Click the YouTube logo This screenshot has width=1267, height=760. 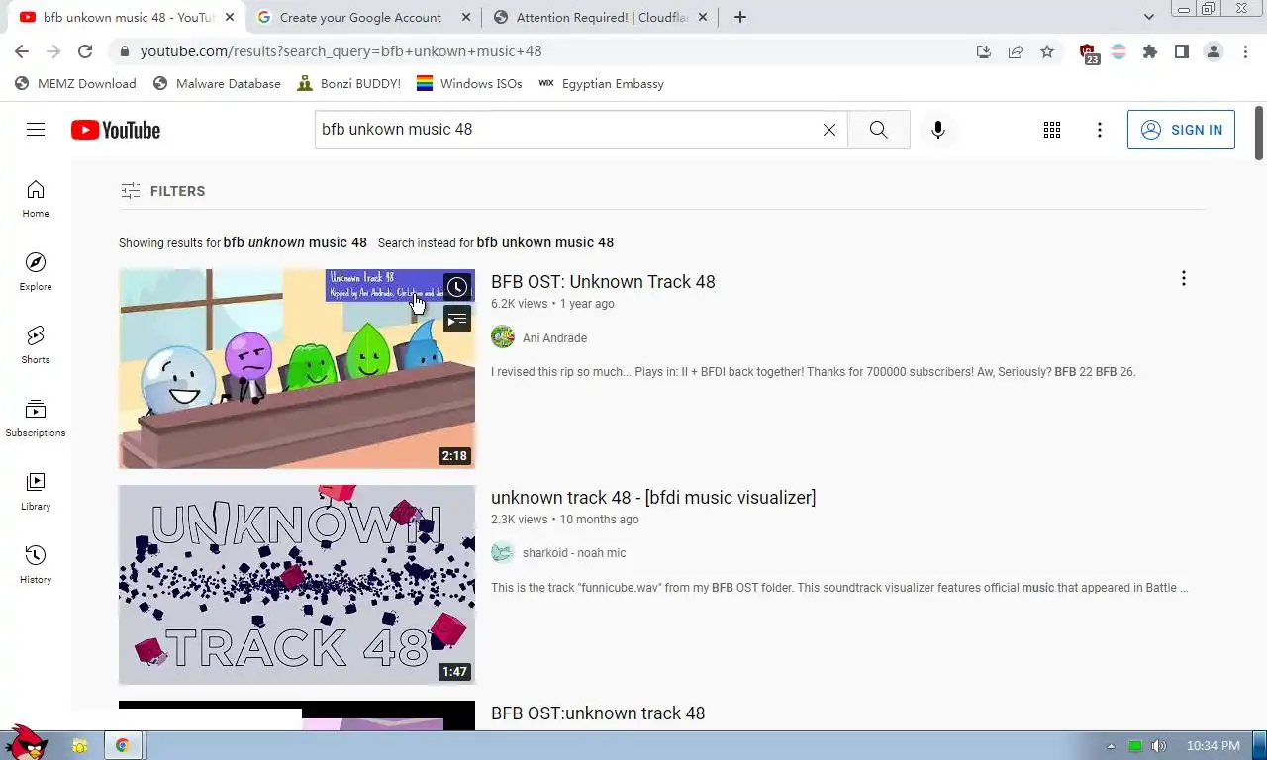coord(116,130)
